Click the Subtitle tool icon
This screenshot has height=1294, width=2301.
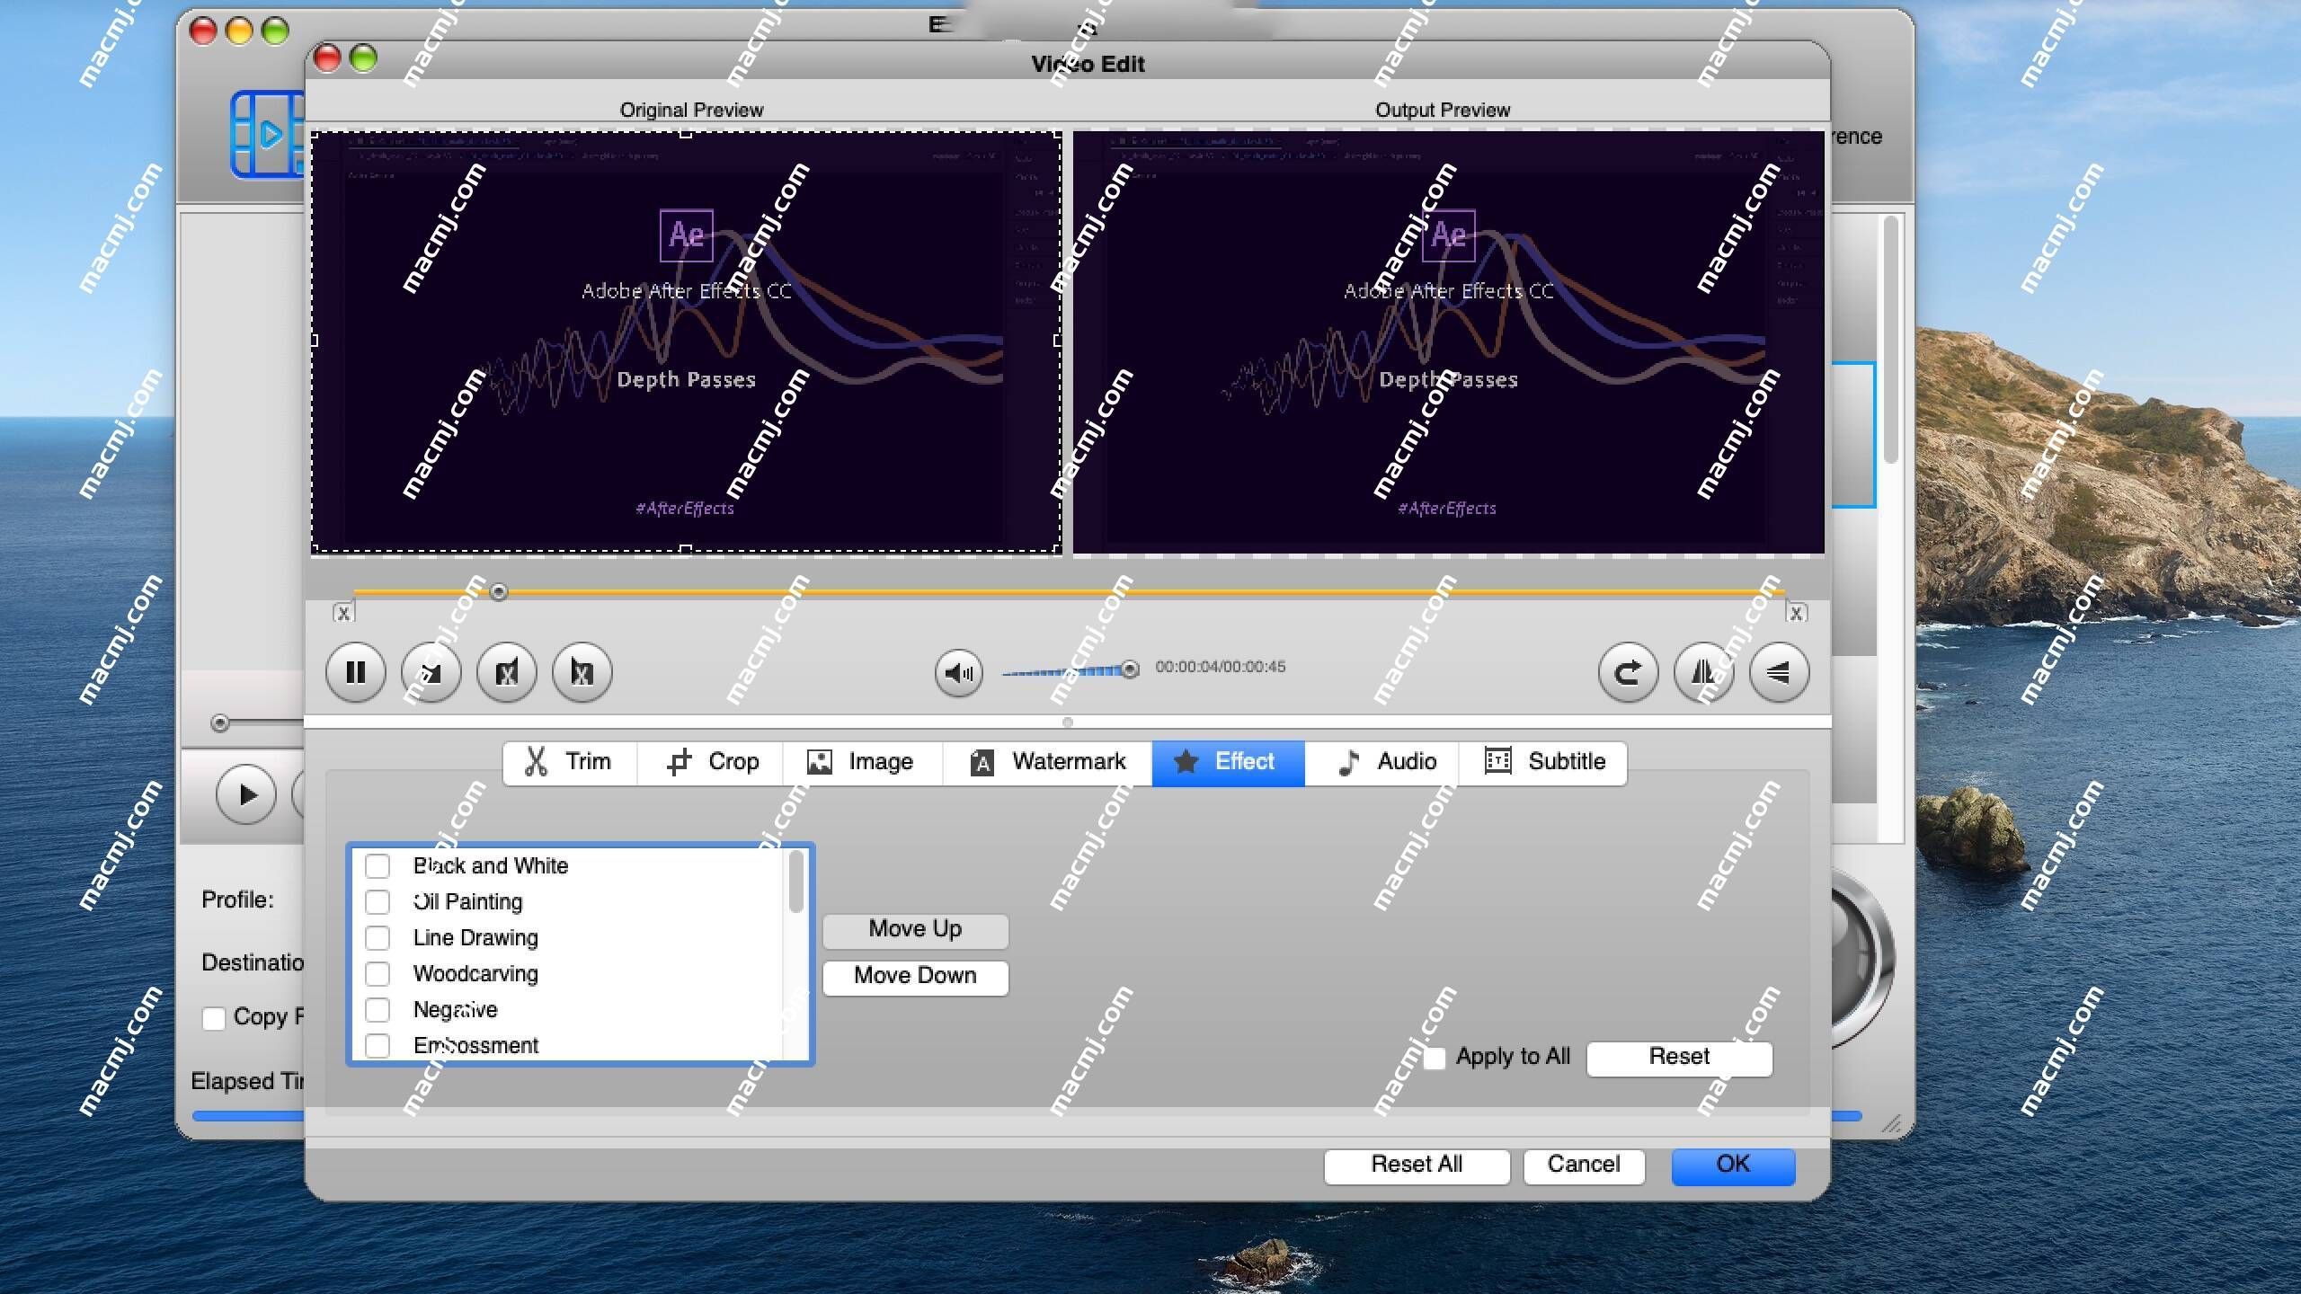(1497, 761)
